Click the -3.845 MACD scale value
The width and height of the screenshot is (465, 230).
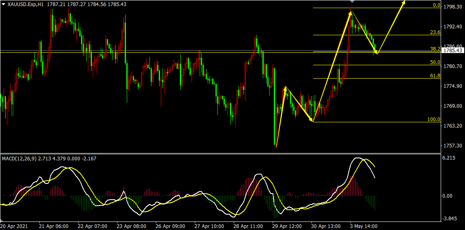click(x=450, y=219)
